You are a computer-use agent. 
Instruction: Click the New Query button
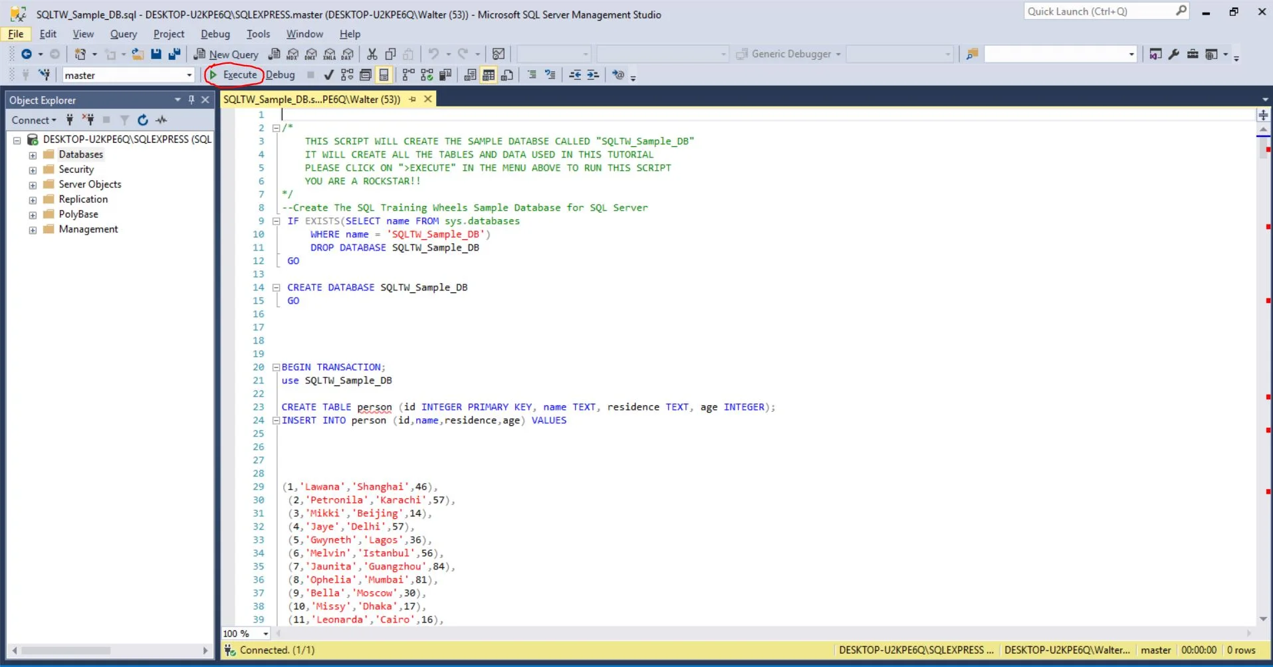tap(226, 54)
